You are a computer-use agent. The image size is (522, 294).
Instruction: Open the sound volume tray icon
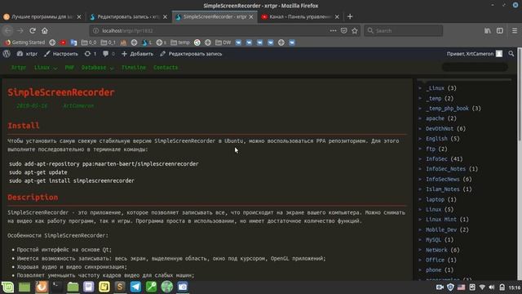[x=492, y=287]
